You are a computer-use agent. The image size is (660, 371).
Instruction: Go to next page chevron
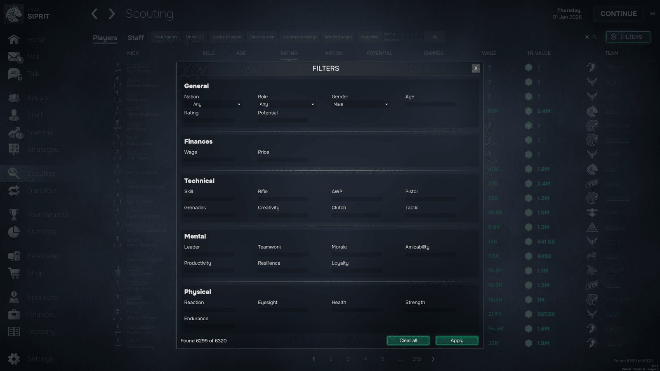[x=433, y=359]
